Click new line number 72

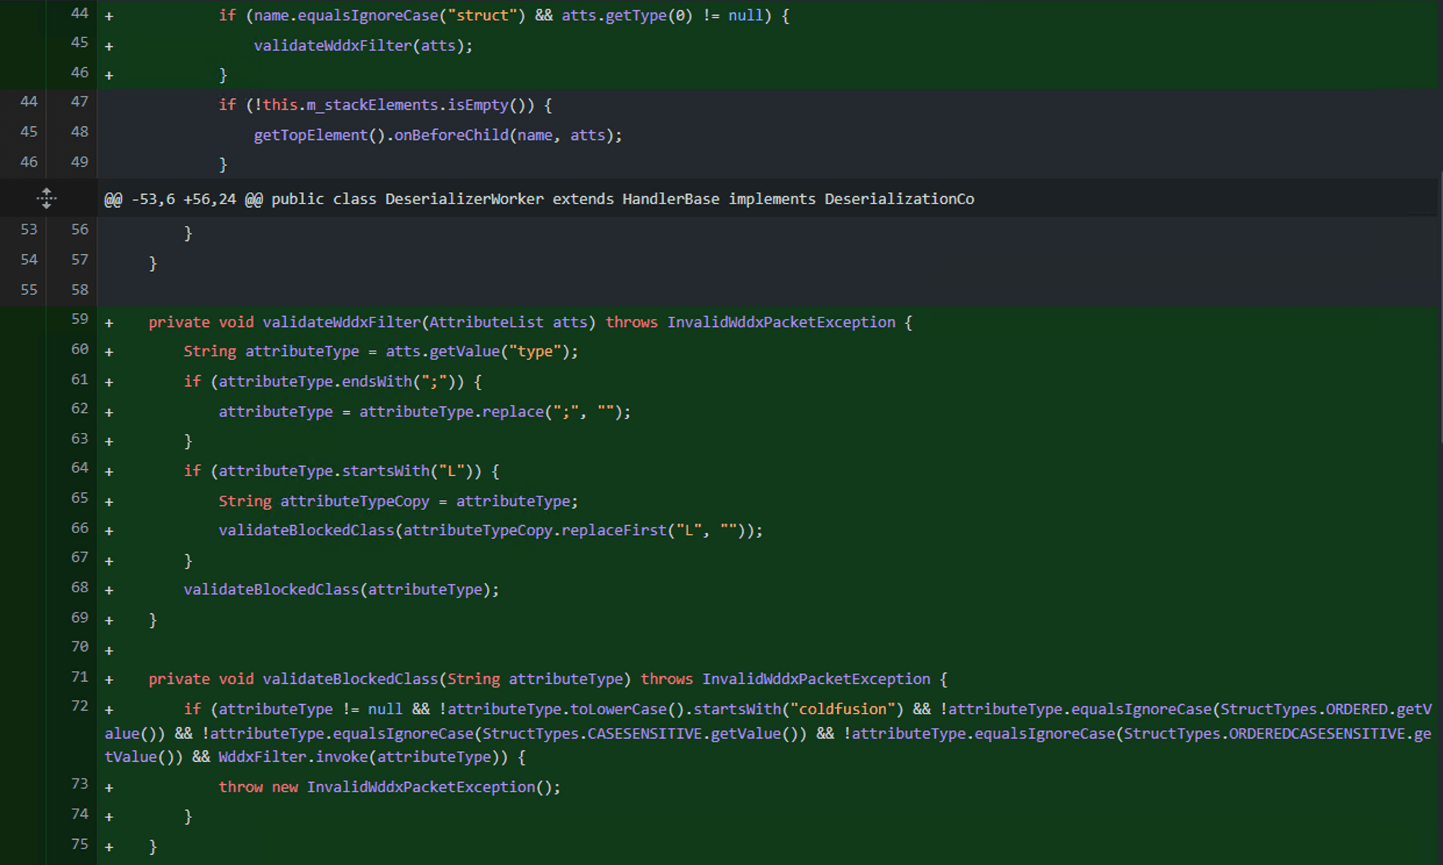(x=79, y=706)
